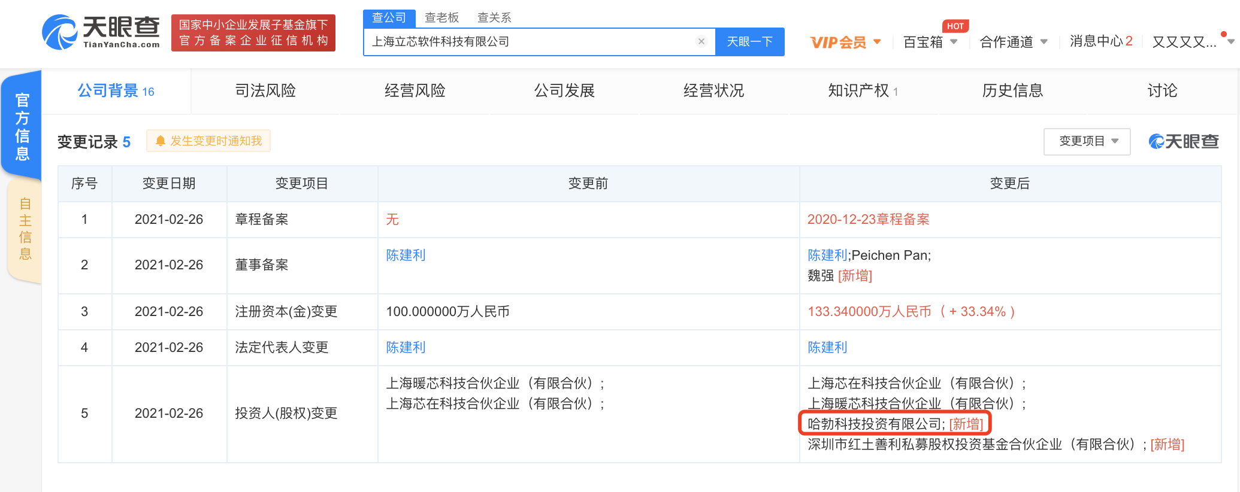The width and height of the screenshot is (1240, 492).
Task: Click 陈建利 in 法定代表人变更 before column
Action: (406, 347)
